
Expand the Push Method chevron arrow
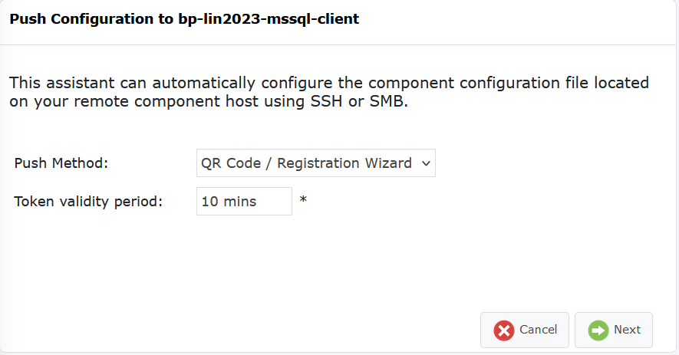426,163
